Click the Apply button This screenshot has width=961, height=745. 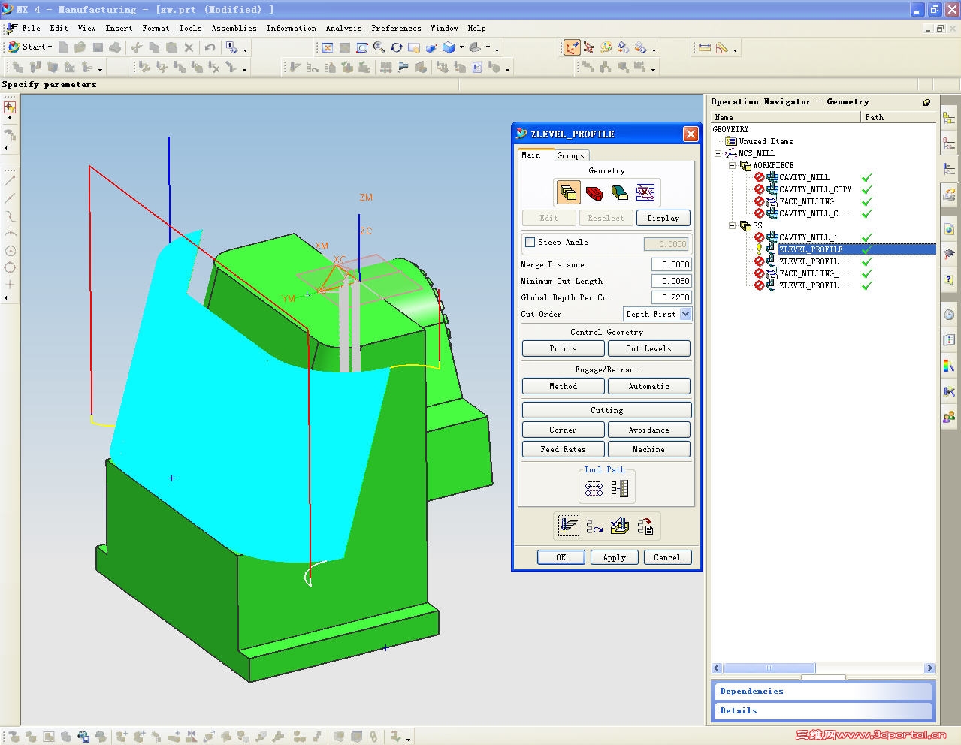[614, 556]
